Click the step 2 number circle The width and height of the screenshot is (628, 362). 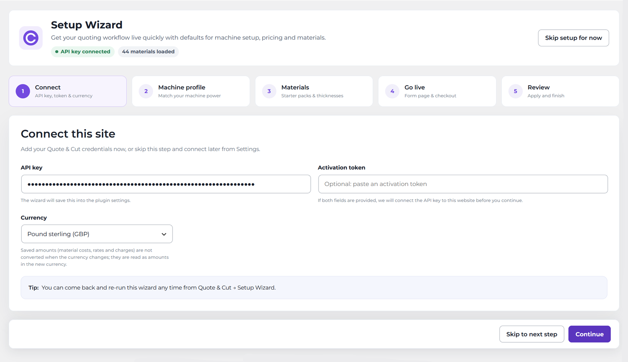pyautogui.click(x=146, y=91)
